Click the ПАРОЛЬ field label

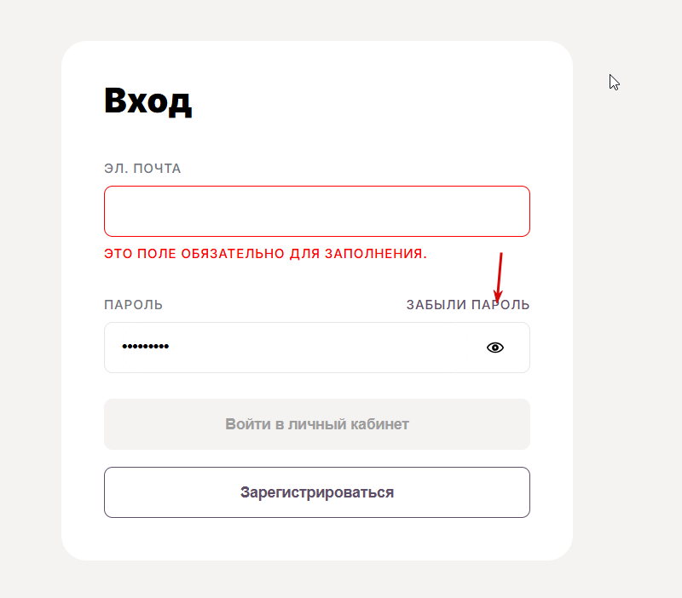(x=133, y=305)
